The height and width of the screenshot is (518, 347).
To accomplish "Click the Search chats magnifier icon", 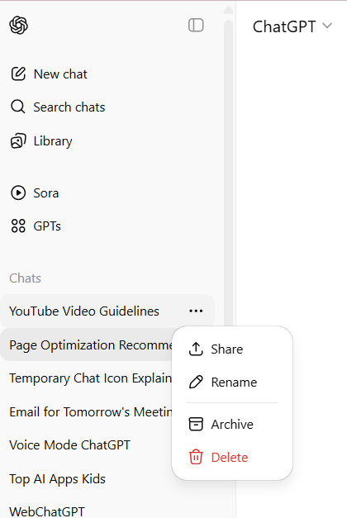I will (18, 107).
